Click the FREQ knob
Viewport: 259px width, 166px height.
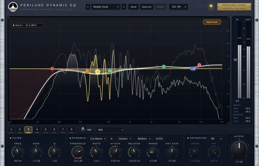(18, 152)
